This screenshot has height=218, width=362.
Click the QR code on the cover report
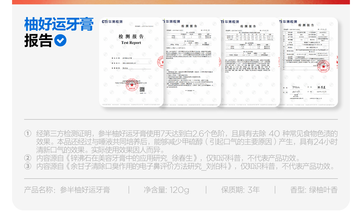142,89
